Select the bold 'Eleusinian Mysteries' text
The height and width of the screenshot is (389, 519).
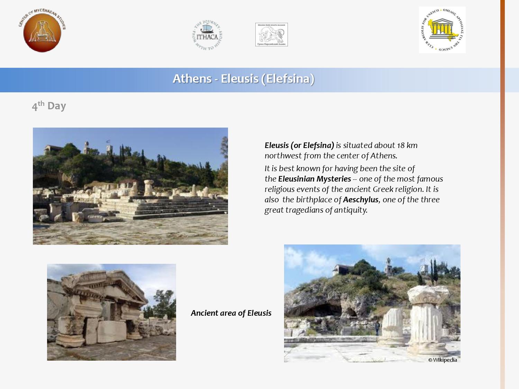[x=314, y=179]
